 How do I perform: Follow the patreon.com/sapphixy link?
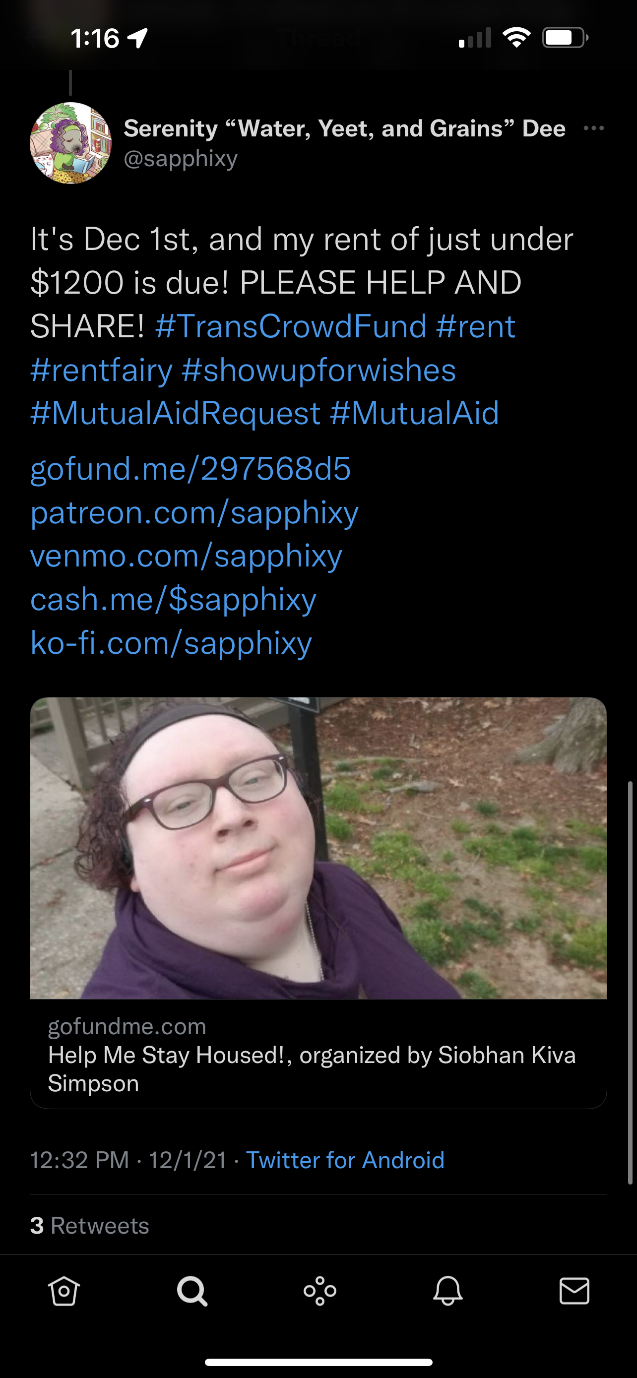(194, 512)
